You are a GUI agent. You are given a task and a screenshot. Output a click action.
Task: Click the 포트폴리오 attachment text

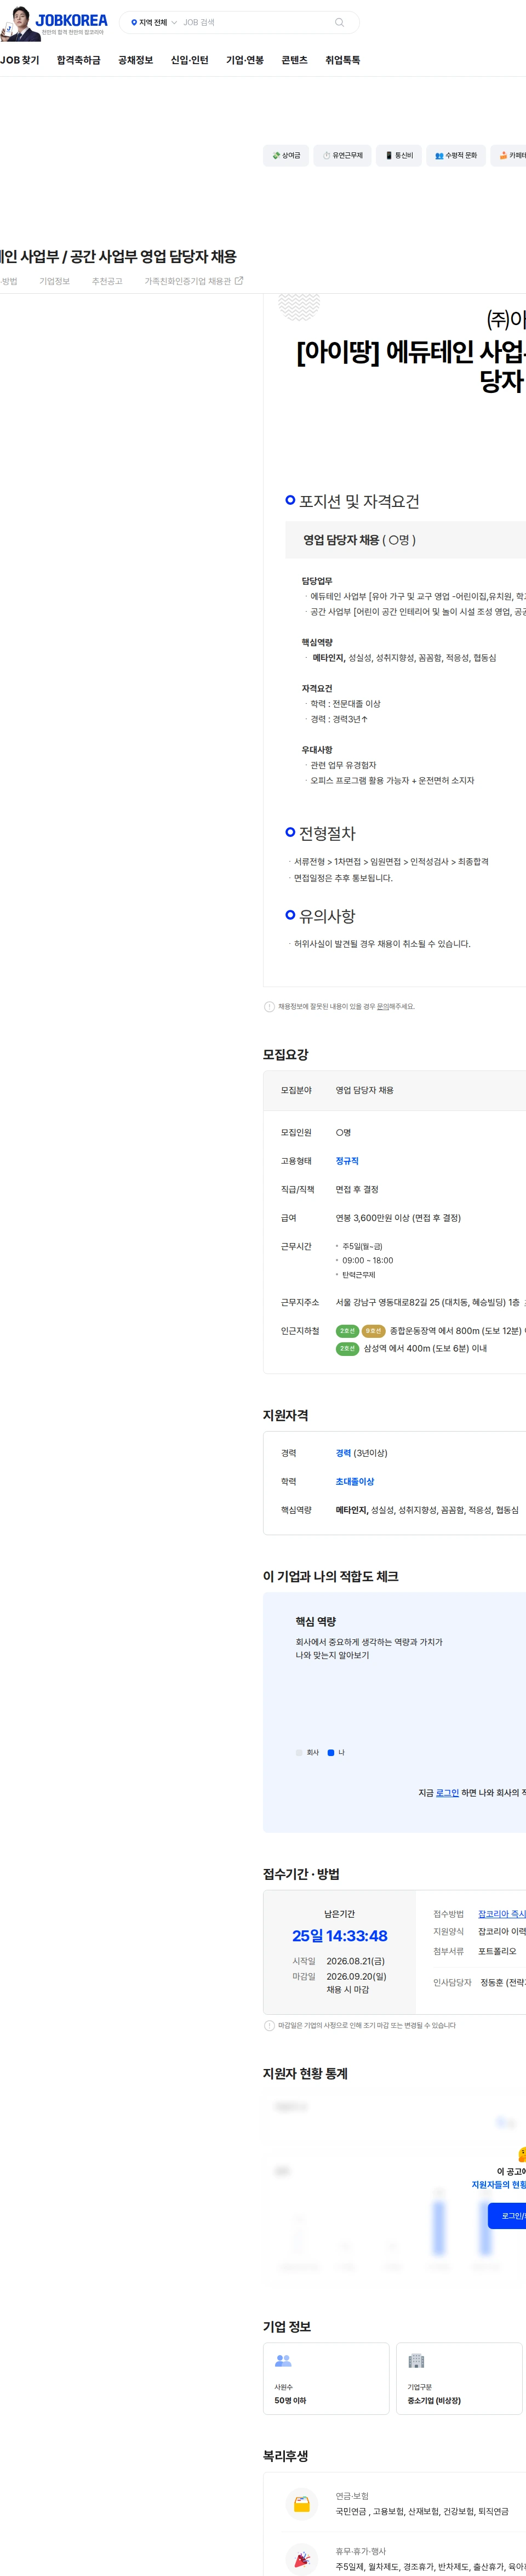(x=497, y=1951)
